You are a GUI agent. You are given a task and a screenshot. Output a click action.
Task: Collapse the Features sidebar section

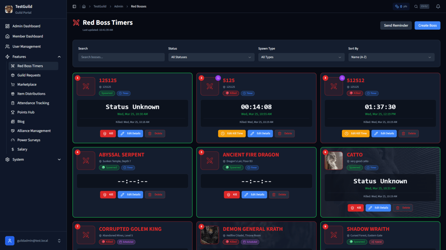[x=33, y=57]
